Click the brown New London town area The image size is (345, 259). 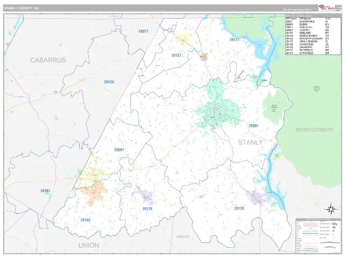204,57
